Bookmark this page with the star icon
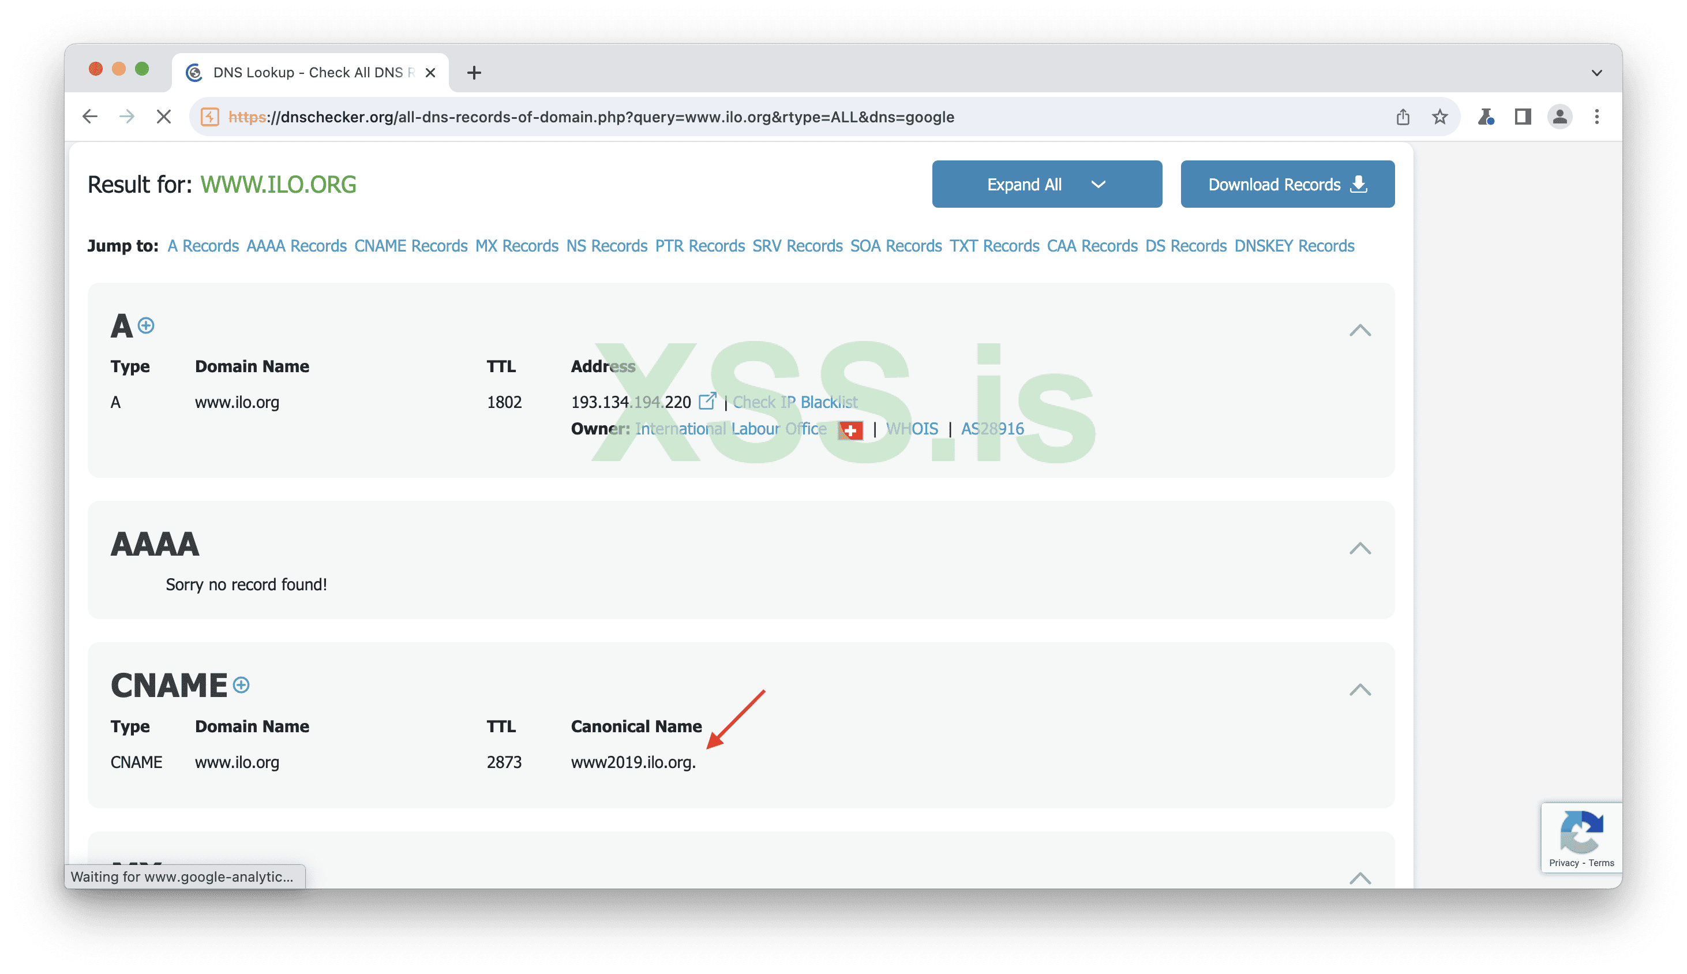Image resolution: width=1687 pixels, height=974 pixels. tap(1439, 117)
